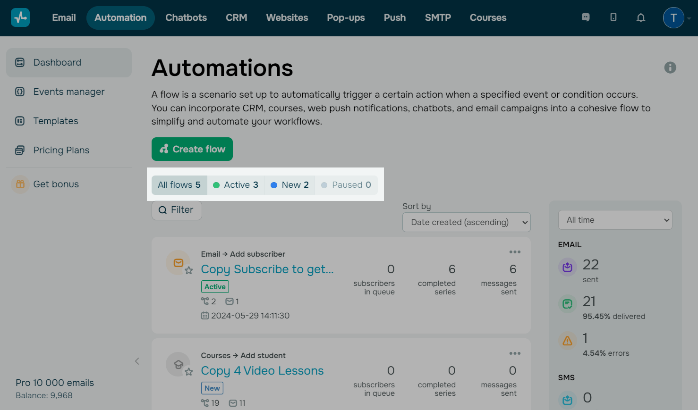This screenshot has width=698, height=410.
Task: Open the notifications bell
Action: point(640,17)
